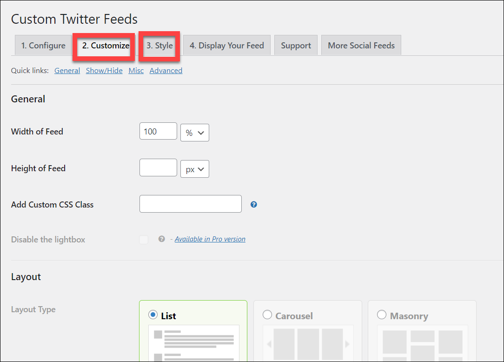Image resolution: width=504 pixels, height=362 pixels.
Task: Click the Width of Feed input field
Action: coord(158,131)
